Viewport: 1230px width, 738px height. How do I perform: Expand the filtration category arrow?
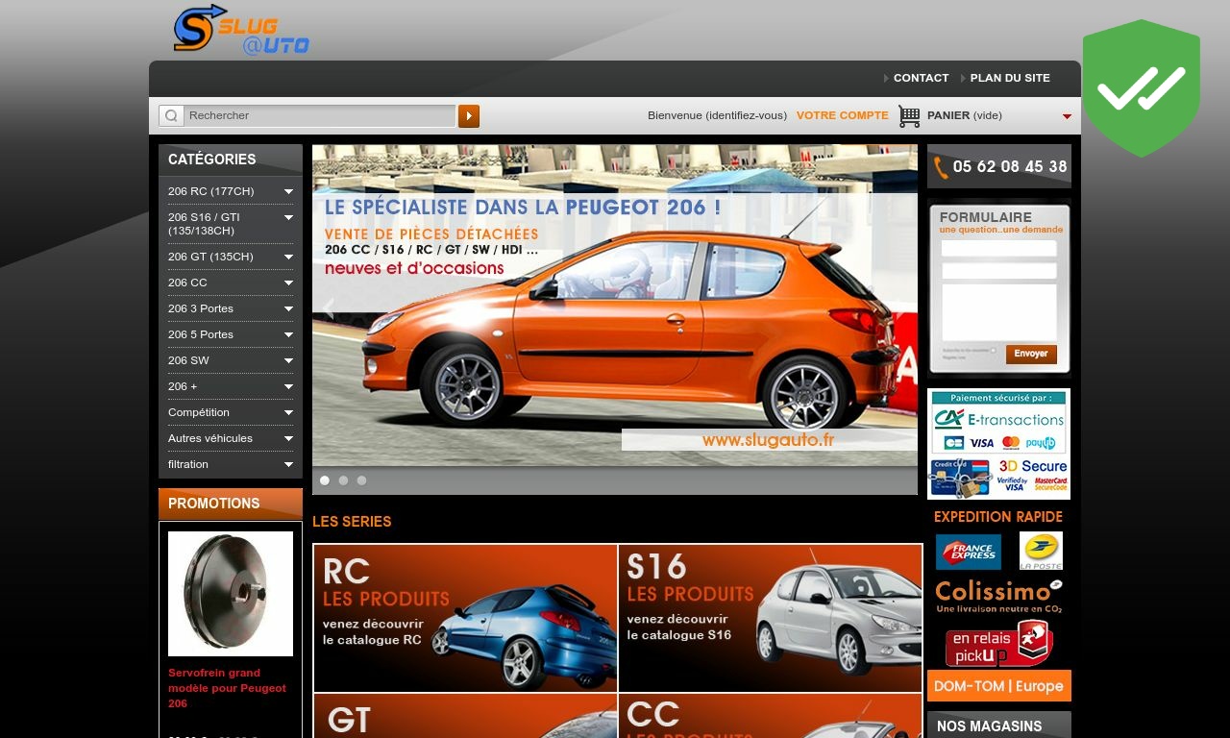[x=288, y=465]
